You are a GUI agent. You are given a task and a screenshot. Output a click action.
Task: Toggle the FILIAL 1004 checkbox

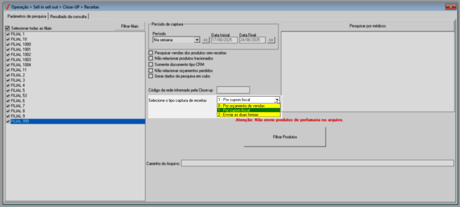(x=8, y=65)
